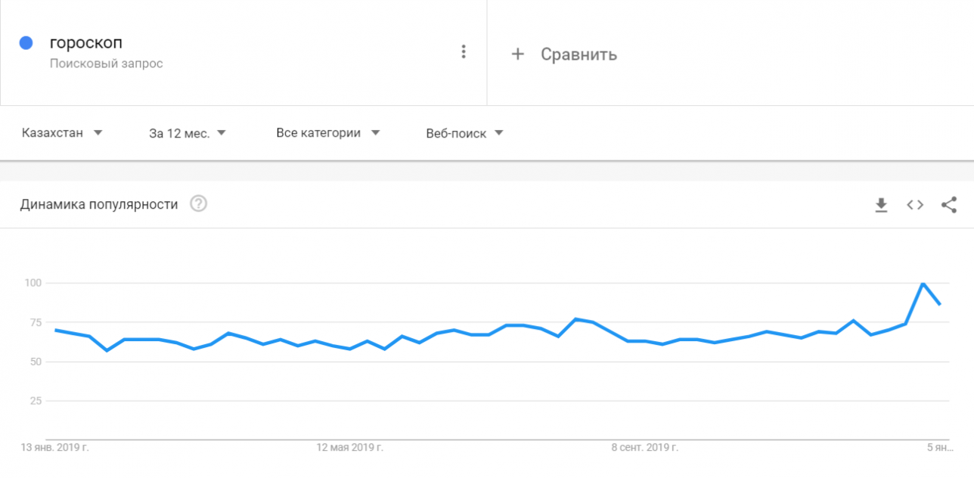This screenshot has height=478, width=974.
Task: Click the angle brackets embed icon
Action: tap(914, 204)
